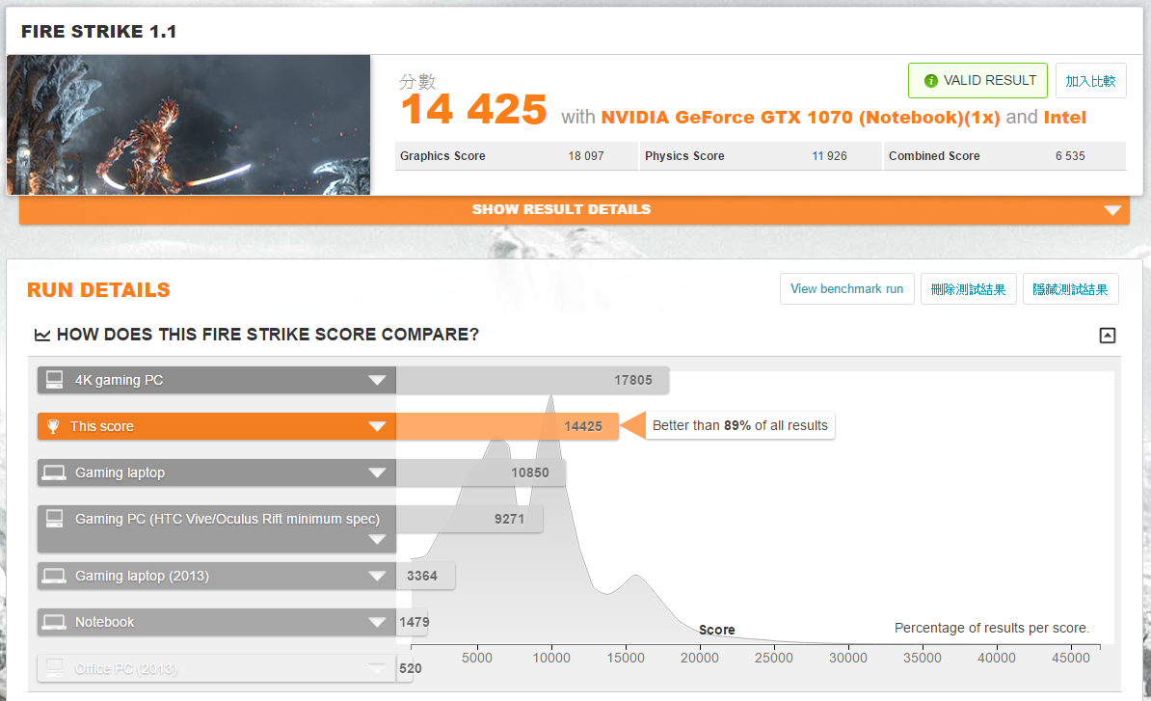Click the 隱藏測試結果 hide result button
The width and height of the screenshot is (1151, 701).
pos(1071,289)
